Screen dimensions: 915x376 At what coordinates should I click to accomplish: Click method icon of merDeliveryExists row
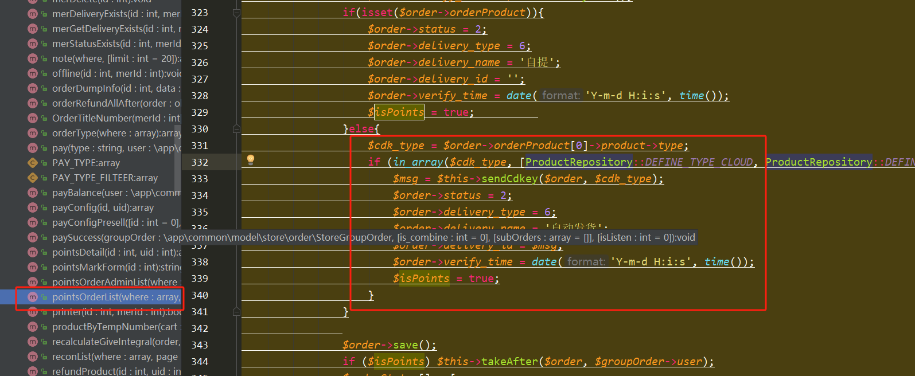tap(33, 14)
